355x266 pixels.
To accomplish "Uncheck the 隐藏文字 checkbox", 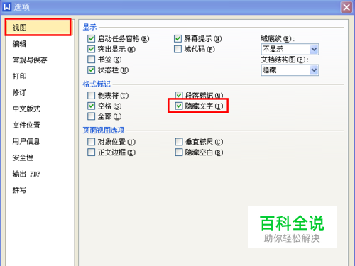I will click(179, 106).
